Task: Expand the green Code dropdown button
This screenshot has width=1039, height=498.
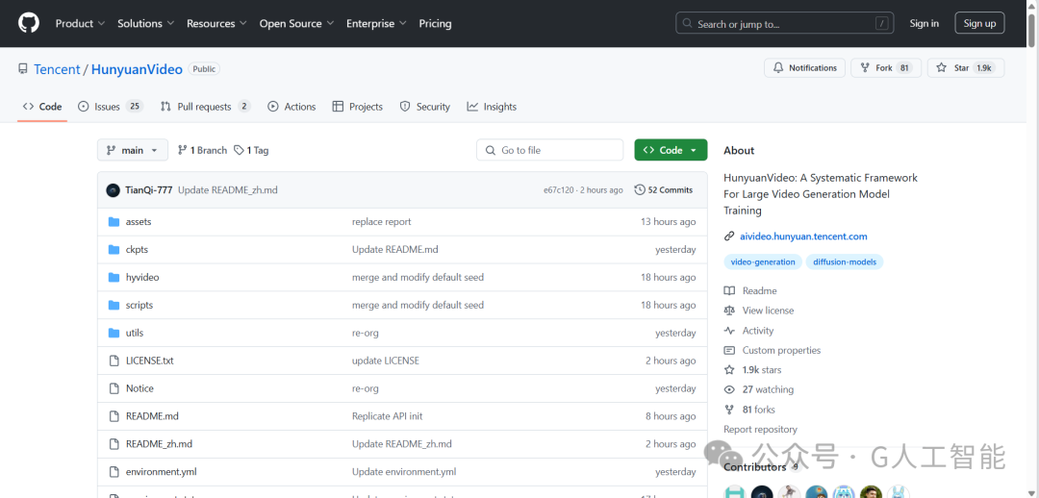Action: coord(671,150)
